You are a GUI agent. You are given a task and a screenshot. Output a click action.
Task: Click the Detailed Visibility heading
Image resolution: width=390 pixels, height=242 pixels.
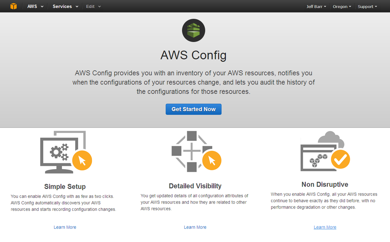coord(195,186)
